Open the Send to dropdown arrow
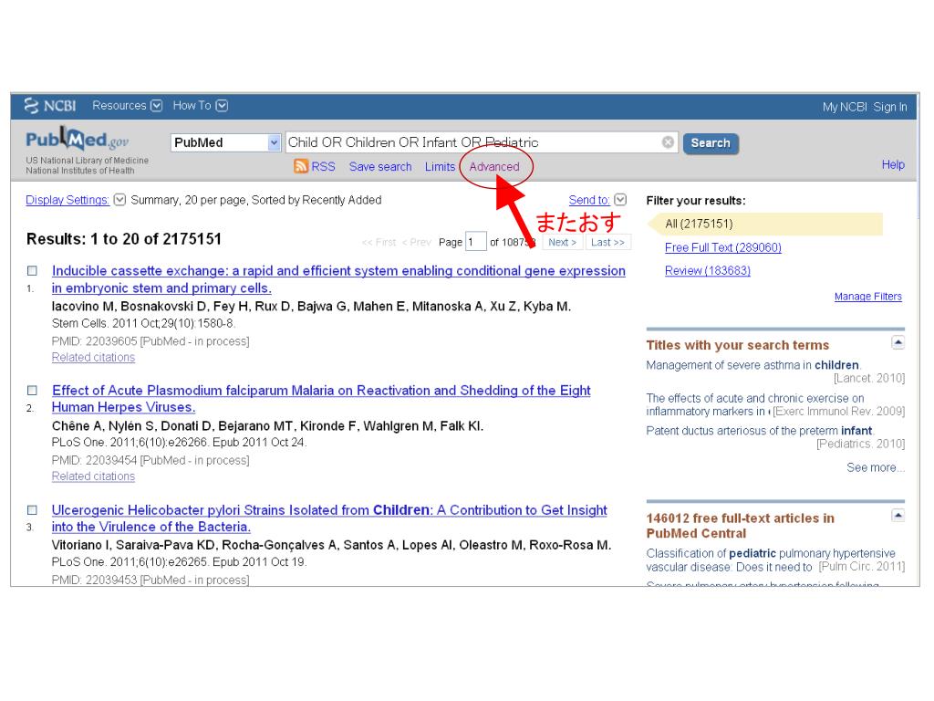The height and width of the screenshot is (701, 934). pyautogui.click(x=620, y=200)
